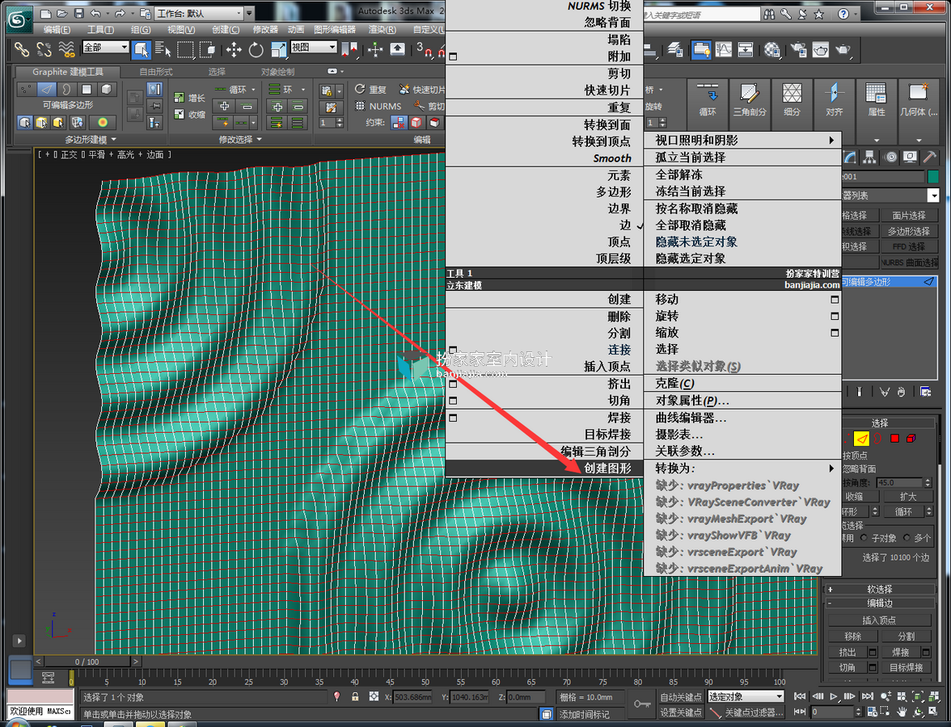This screenshot has height=727, width=951.
Task: Click the Rendered Frame Window teapot icon
Action: (x=821, y=49)
